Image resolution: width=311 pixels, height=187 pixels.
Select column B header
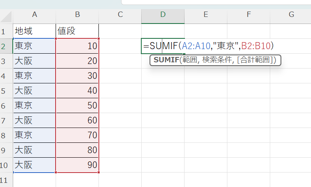tap(77, 15)
